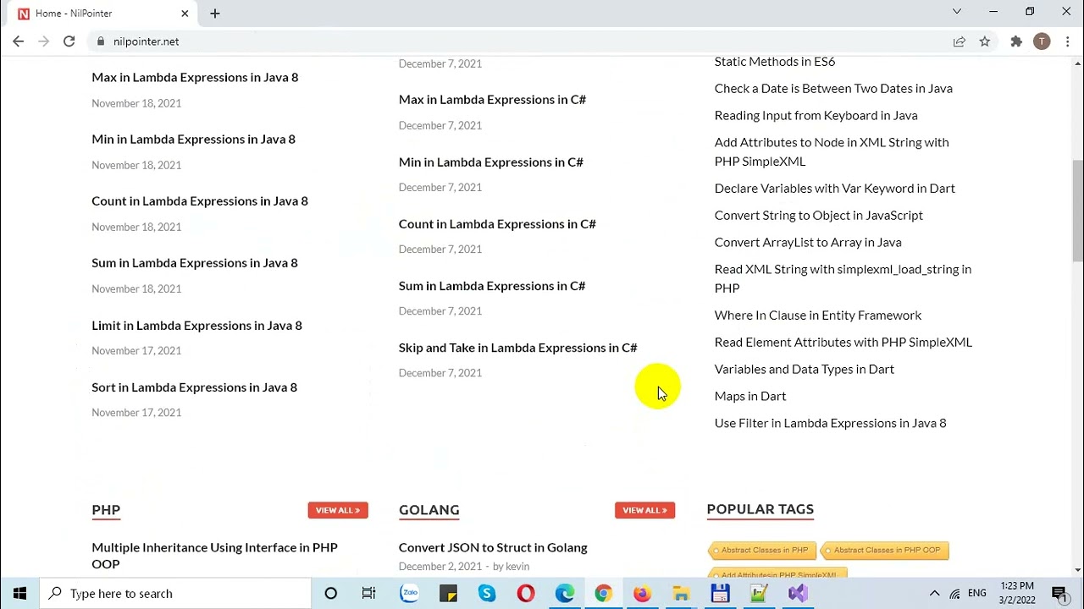1084x609 pixels.
Task: Reload the page with the refresh icon
Action: click(x=69, y=41)
